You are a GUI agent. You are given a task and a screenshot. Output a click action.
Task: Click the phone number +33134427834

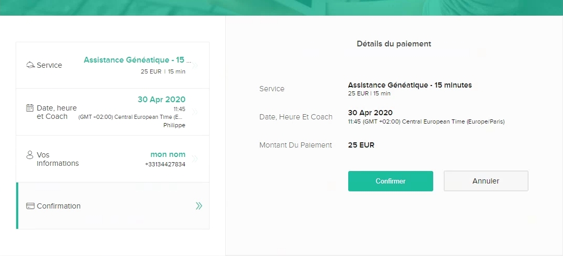[165, 164]
